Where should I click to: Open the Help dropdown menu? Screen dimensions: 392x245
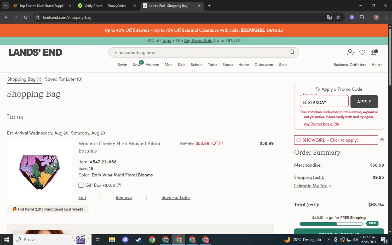pos(377,65)
